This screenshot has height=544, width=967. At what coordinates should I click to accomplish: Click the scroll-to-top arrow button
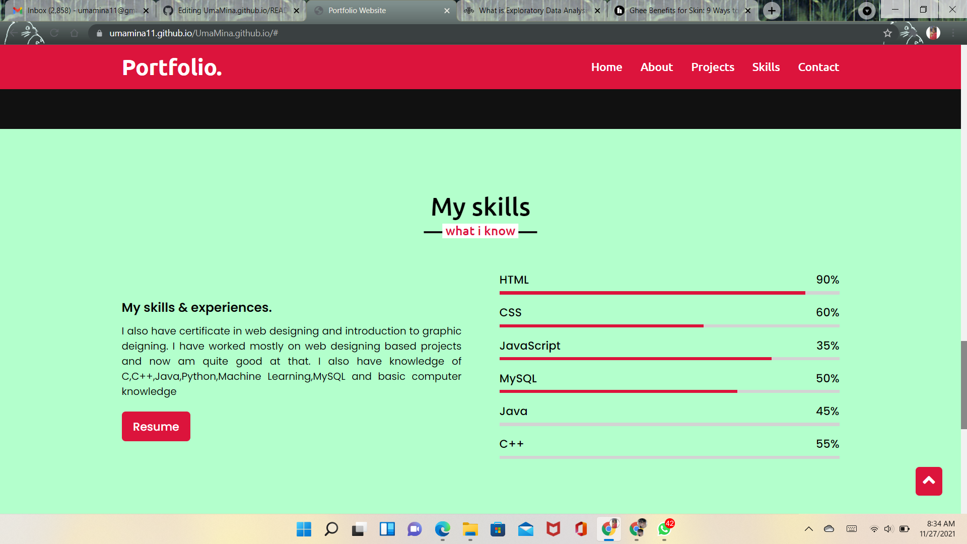coord(929,482)
